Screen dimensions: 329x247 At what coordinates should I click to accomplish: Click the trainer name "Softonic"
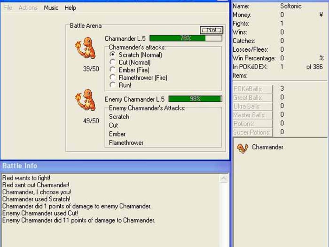[291, 6]
